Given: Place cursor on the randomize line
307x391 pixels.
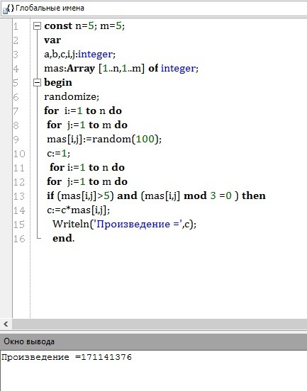Looking at the screenshot, I should coord(72,97).
